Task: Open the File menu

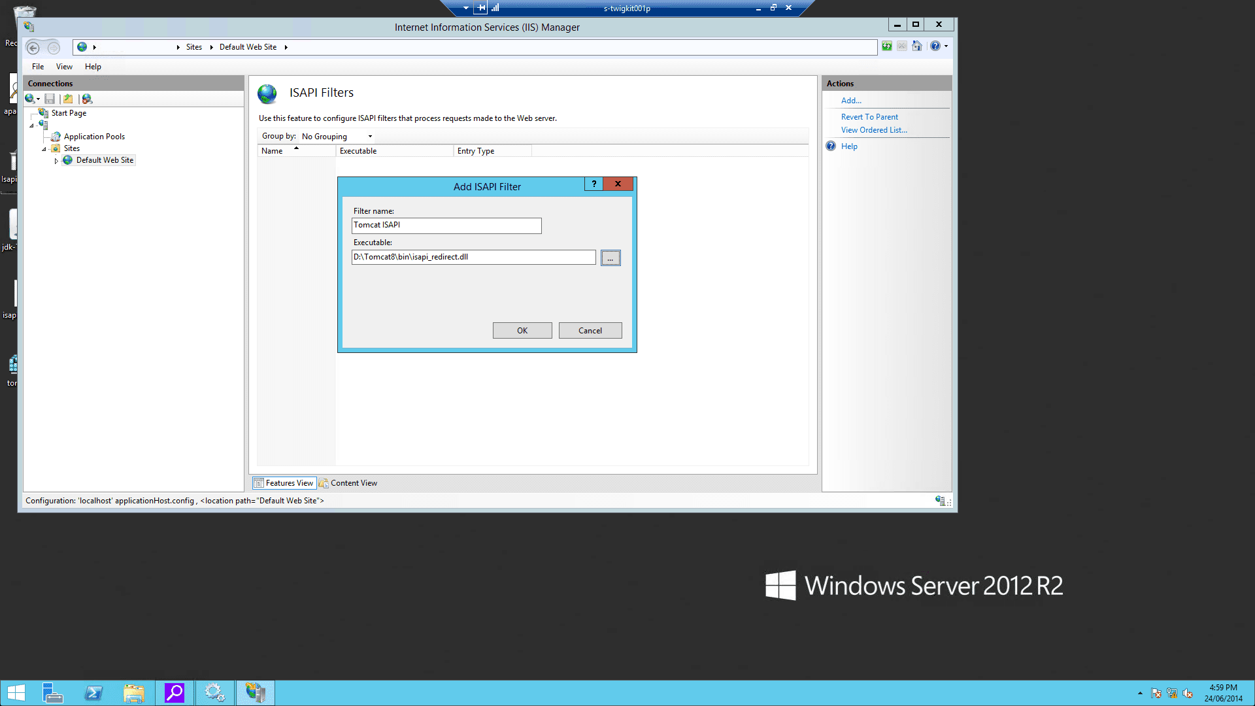Action: click(38, 67)
